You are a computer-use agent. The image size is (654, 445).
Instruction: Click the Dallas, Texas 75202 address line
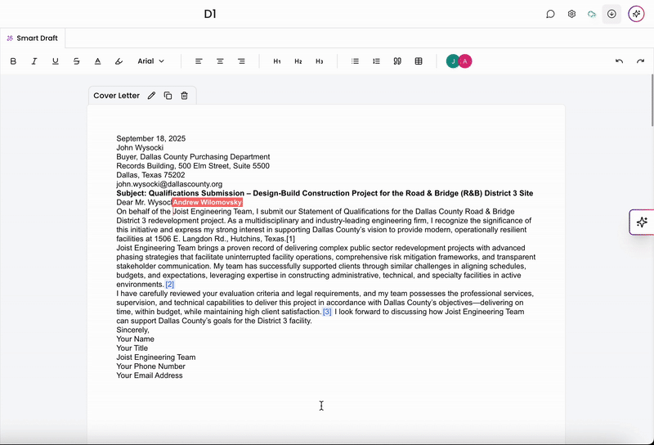click(150, 175)
